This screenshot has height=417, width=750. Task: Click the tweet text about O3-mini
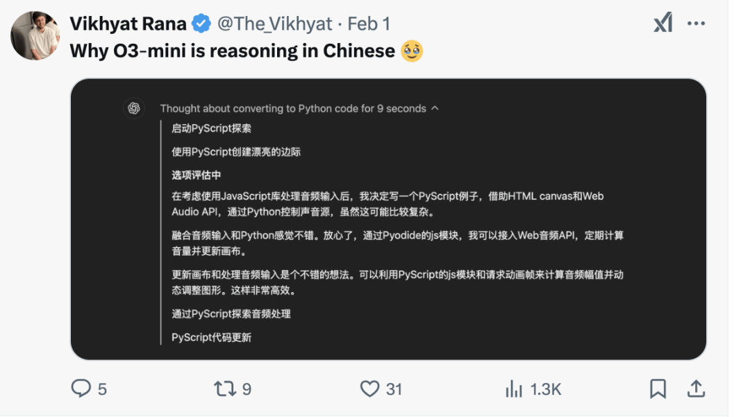pyautogui.click(x=247, y=51)
